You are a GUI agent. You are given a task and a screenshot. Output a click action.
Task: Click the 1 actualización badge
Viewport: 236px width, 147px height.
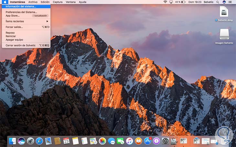(40, 15)
